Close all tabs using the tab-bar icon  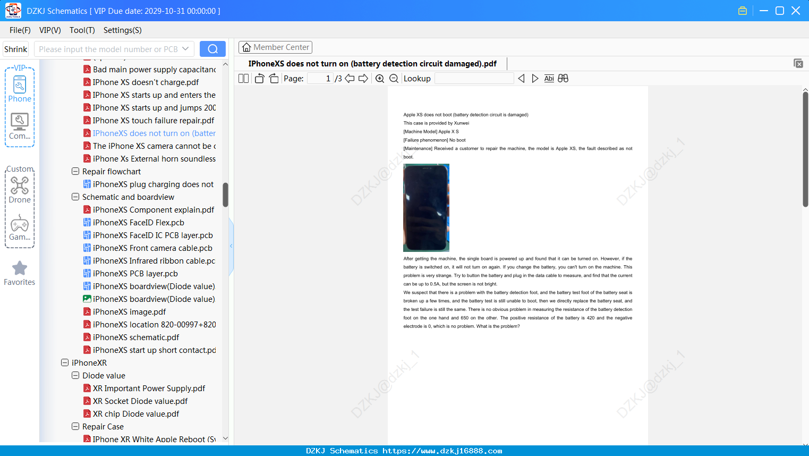[798, 63]
